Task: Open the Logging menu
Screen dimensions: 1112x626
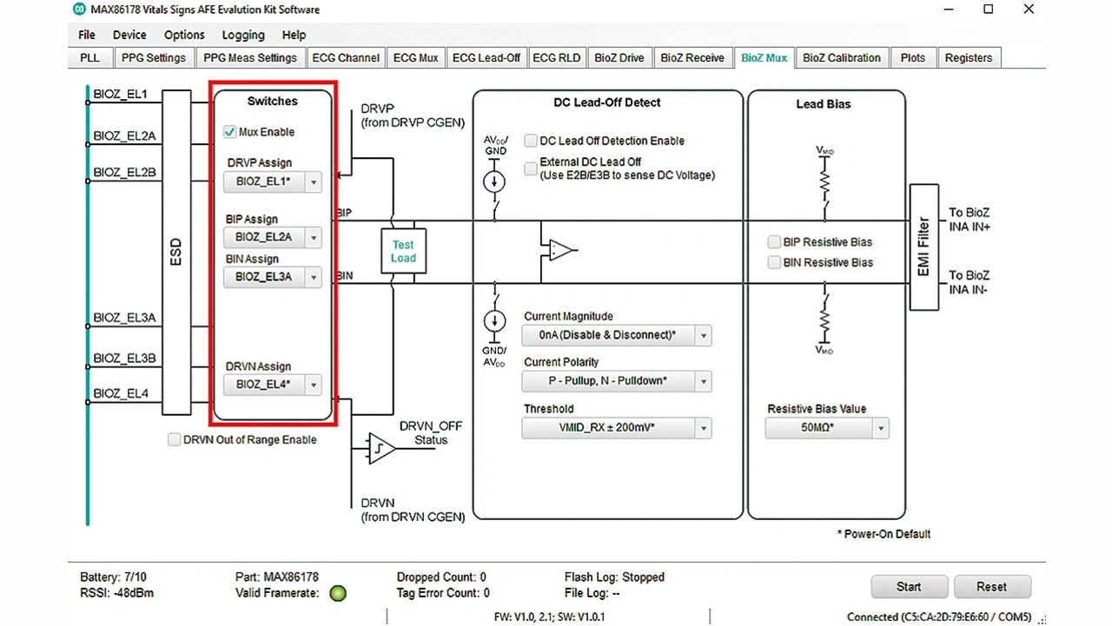Action: tap(242, 35)
